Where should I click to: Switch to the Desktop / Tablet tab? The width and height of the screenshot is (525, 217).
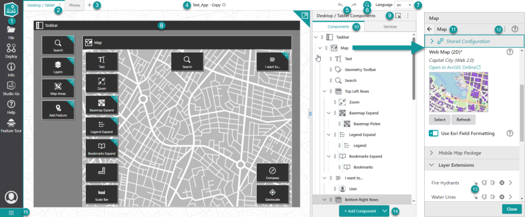[x=41, y=5]
